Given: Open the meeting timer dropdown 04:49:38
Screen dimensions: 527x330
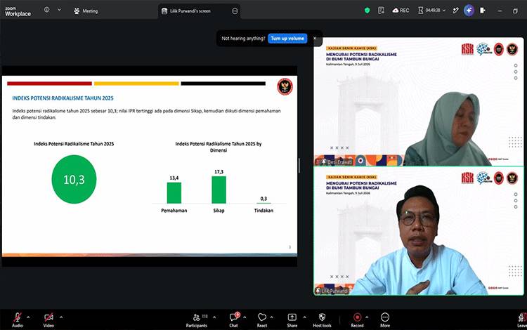Looking at the screenshot, I should (431, 11).
